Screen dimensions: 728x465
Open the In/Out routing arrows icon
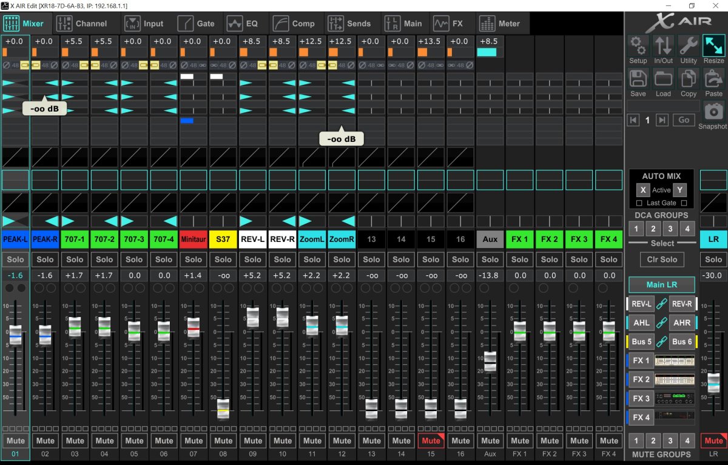tap(663, 45)
